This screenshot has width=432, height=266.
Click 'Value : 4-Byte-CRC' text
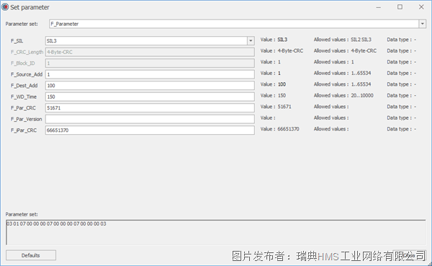click(282, 50)
